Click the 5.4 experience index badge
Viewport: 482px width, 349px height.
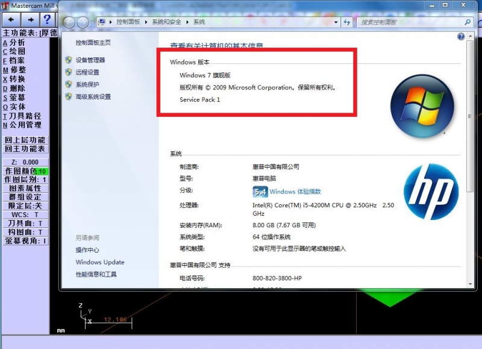click(x=260, y=192)
